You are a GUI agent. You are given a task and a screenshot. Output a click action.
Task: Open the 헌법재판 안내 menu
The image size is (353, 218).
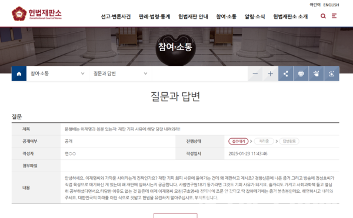pos(193,16)
